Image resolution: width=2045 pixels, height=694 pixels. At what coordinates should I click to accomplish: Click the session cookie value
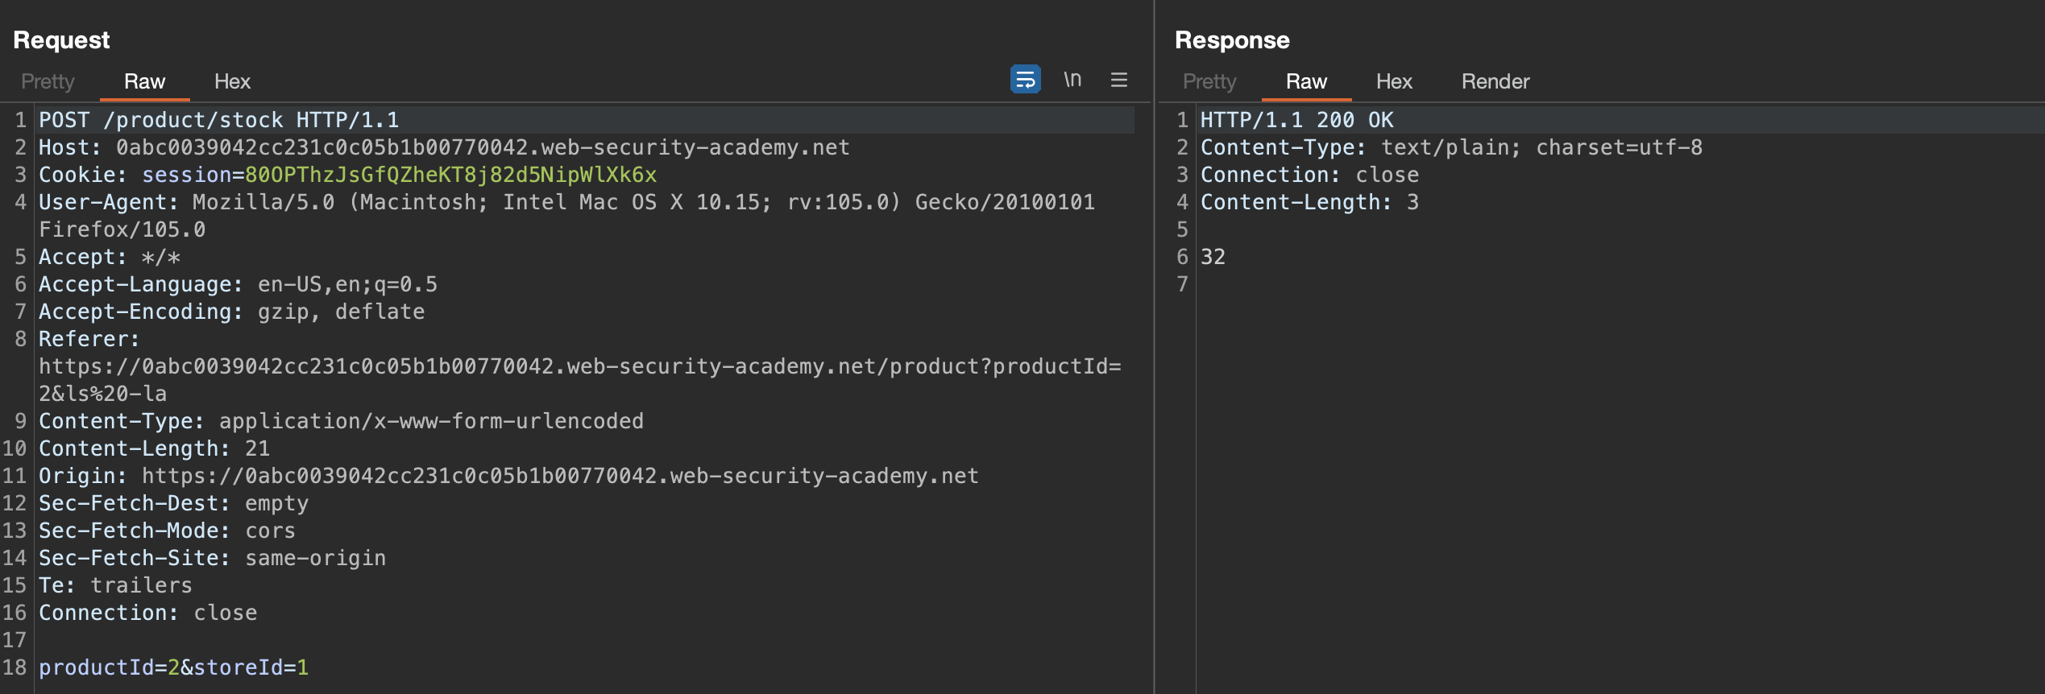[x=450, y=175]
